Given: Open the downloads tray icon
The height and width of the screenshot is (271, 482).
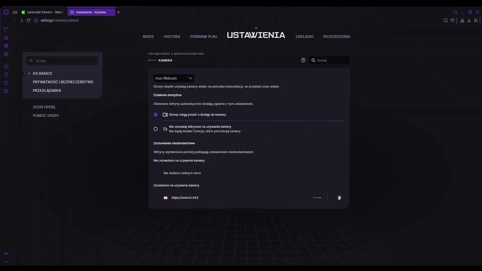Looking at the screenshot, I should point(469,20).
